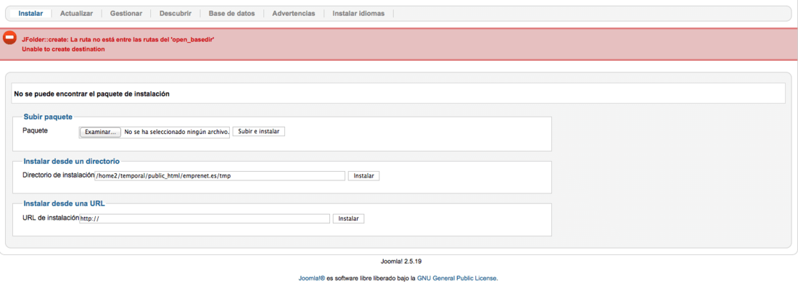
Task: Click the Examinar file browse button
Action: [100, 132]
